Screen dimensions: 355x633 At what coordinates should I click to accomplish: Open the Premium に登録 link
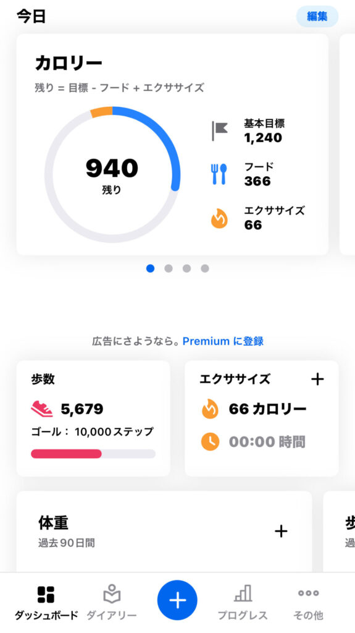click(223, 341)
